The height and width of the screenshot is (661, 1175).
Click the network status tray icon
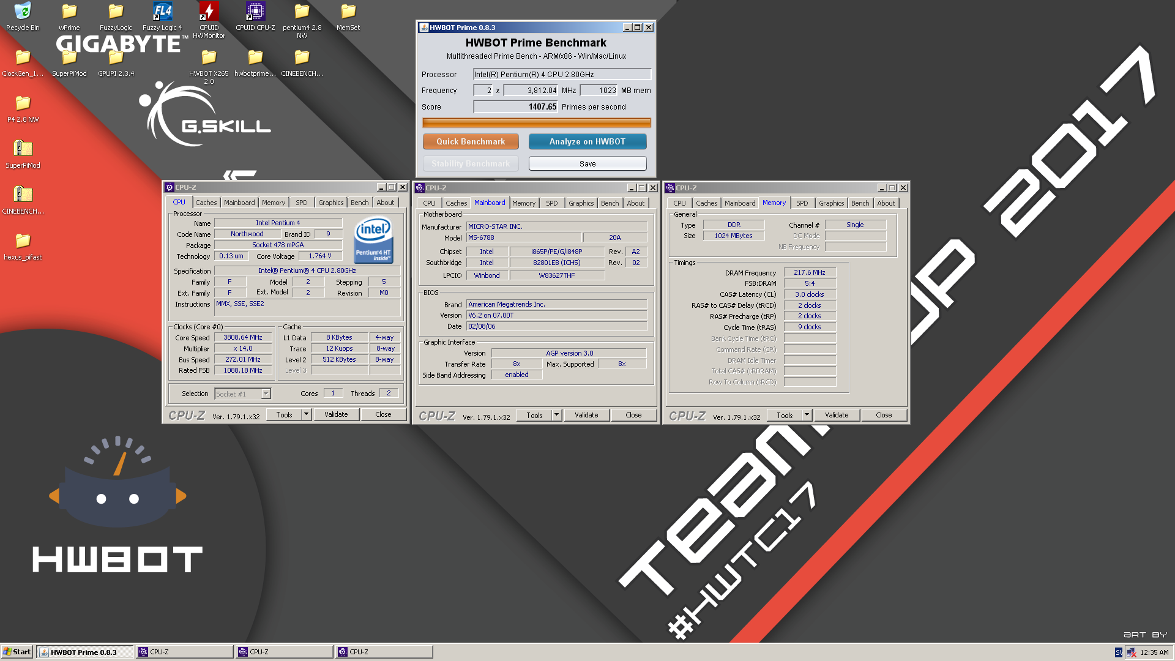click(1131, 652)
